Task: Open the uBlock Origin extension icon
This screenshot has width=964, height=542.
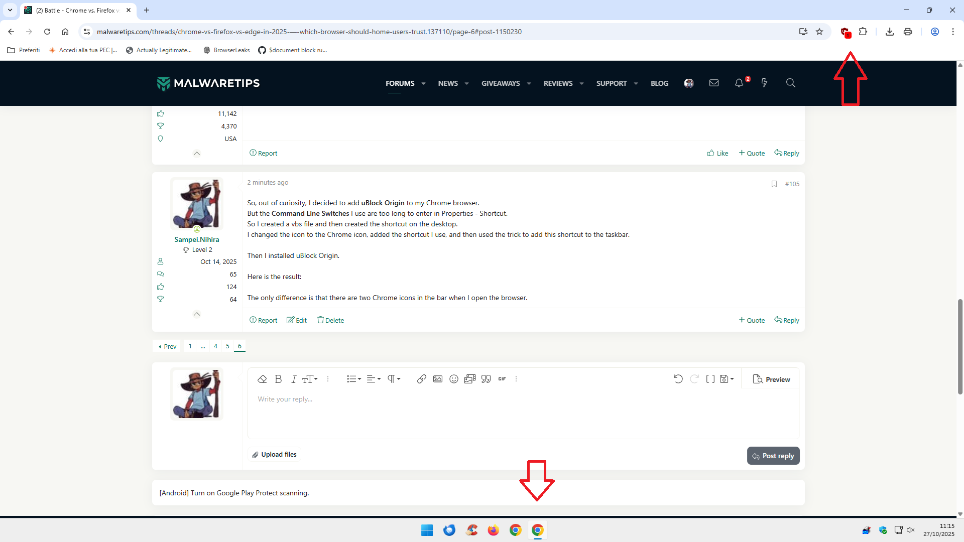Action: [x=845, y=32]
